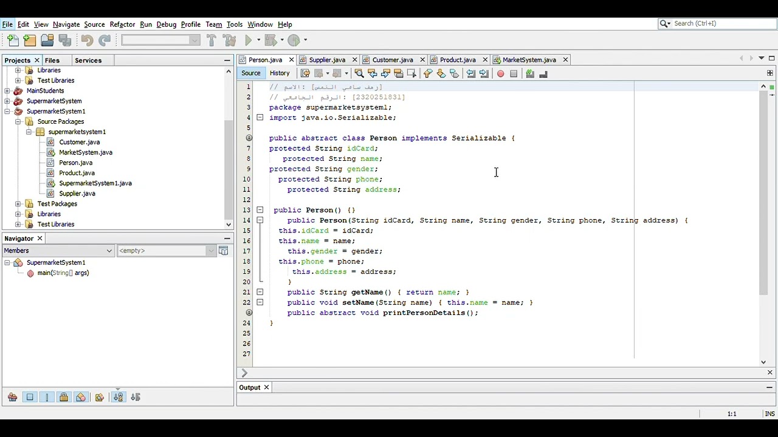
Task: Open Run Project dropdown arrow
Action: click(x=258, y=40)
